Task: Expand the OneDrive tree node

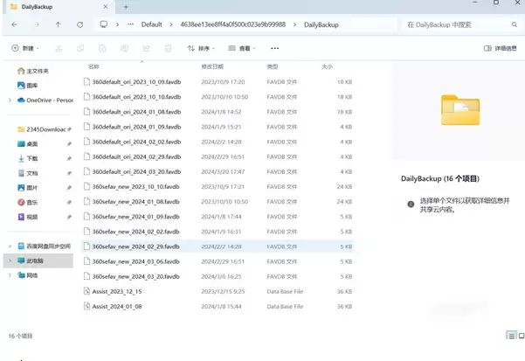Action: [x=9, y=101]
